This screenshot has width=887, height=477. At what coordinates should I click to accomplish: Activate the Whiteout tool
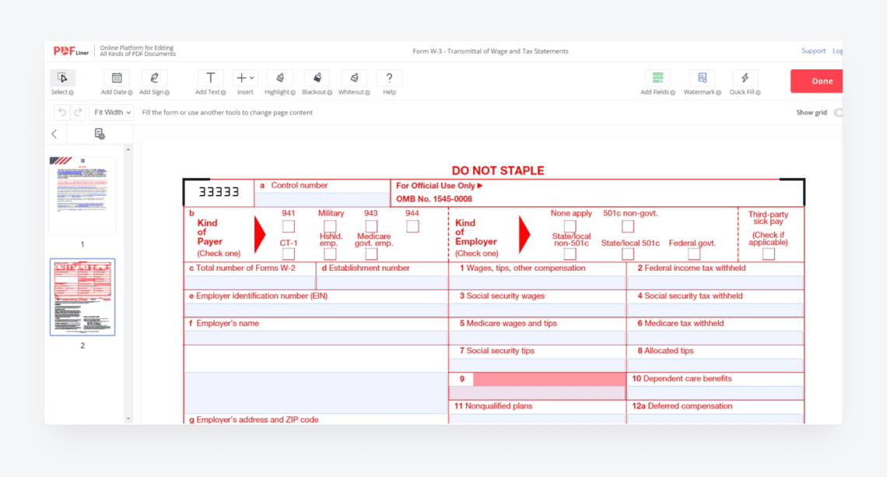pyautogui.click(x=352, y=79)
